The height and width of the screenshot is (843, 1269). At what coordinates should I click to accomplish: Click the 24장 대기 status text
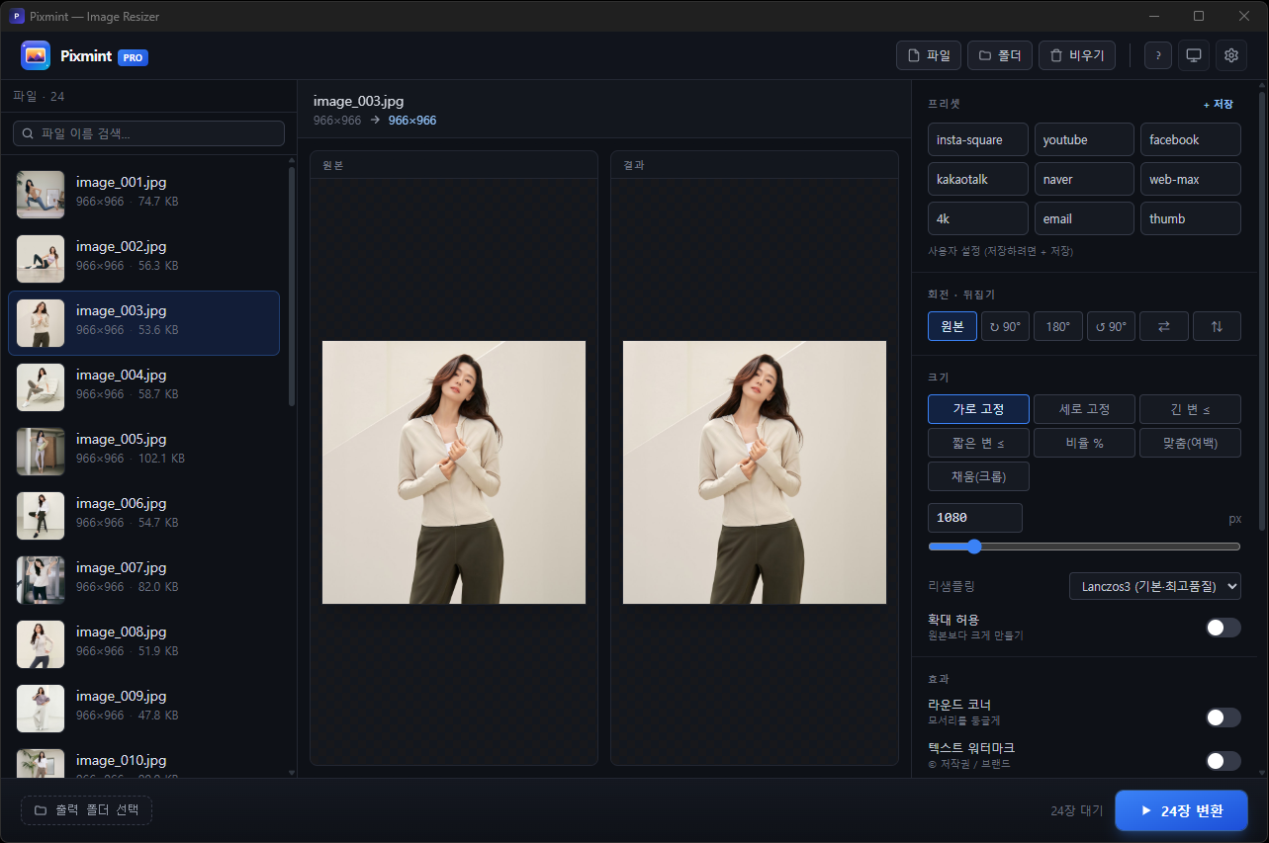point(1076,811)
